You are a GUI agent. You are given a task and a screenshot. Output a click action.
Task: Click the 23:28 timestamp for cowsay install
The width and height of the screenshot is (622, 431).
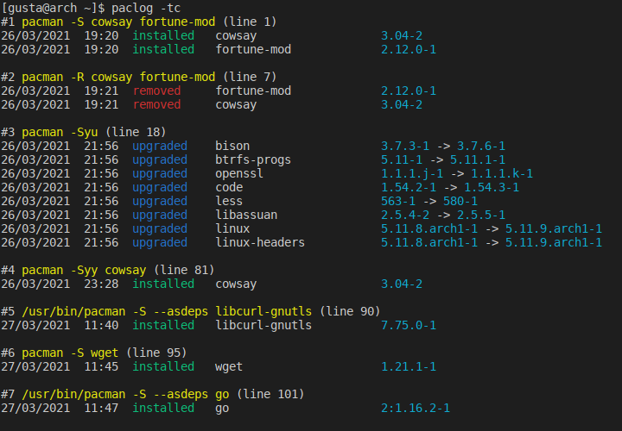(x=101, y=284)
